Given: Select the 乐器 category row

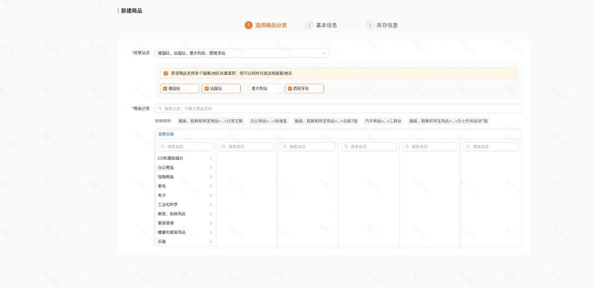Looking at the screenshot, I should pyautogui.click(x=185, y=241).
